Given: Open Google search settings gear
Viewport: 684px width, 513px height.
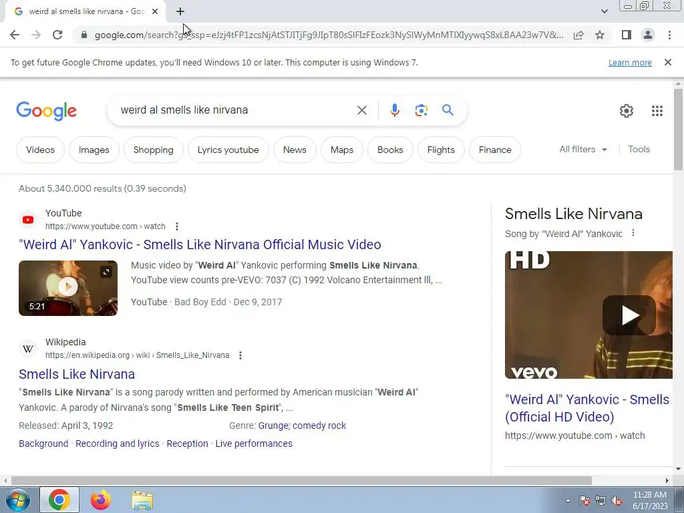Looking at the screenshot, I should coord(627,111).
